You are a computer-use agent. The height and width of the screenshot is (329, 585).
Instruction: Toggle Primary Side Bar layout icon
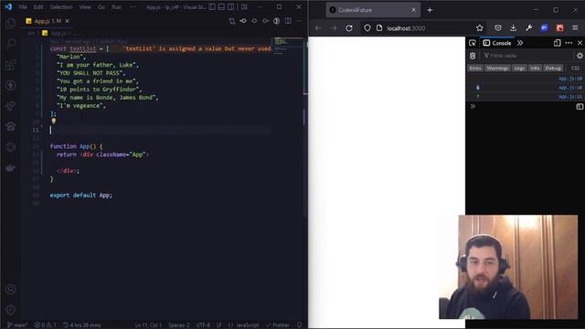click(212, 6)
